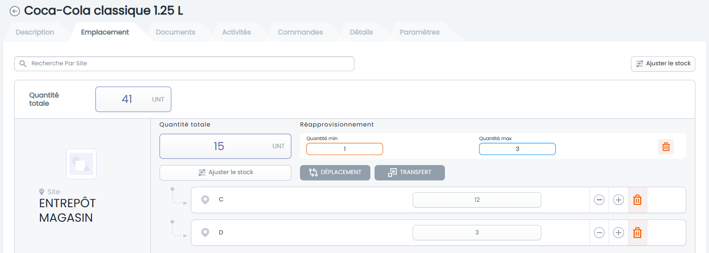709x253 pixels.
Task: Click the overall total quantity box showing 41
Action: pyautogui.click(x=133, y=99)
